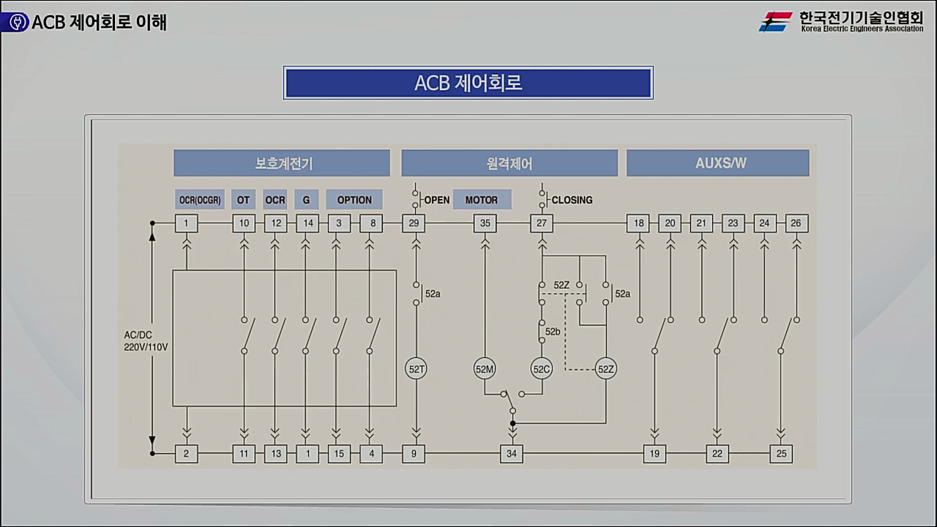Viewport: 937px width, 527px height.
Task: Click the OPTION label
Action: click(x=354, y=200)
